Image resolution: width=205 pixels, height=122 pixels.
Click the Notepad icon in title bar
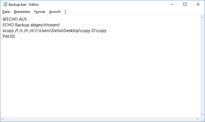[x=5, y=5]
